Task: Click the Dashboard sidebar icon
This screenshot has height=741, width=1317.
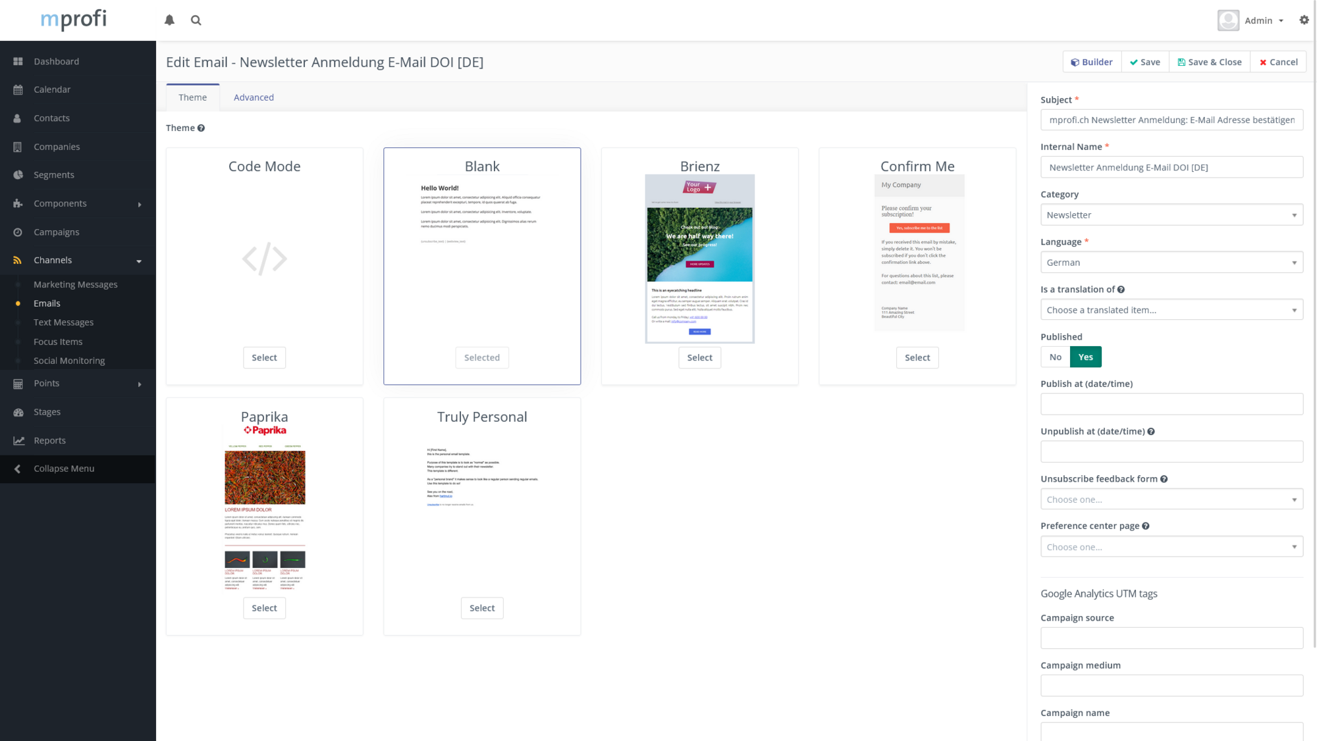Action: (x=18, y=61)
